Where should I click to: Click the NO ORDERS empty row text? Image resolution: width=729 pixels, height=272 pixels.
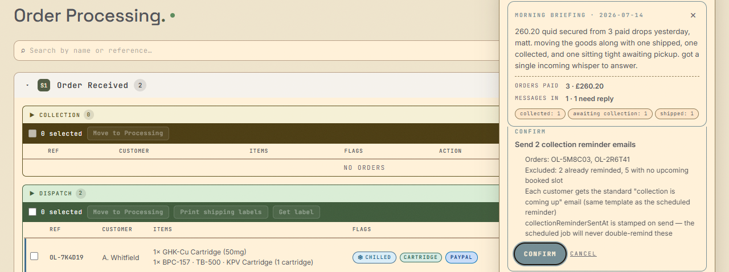tap(364, 168)
